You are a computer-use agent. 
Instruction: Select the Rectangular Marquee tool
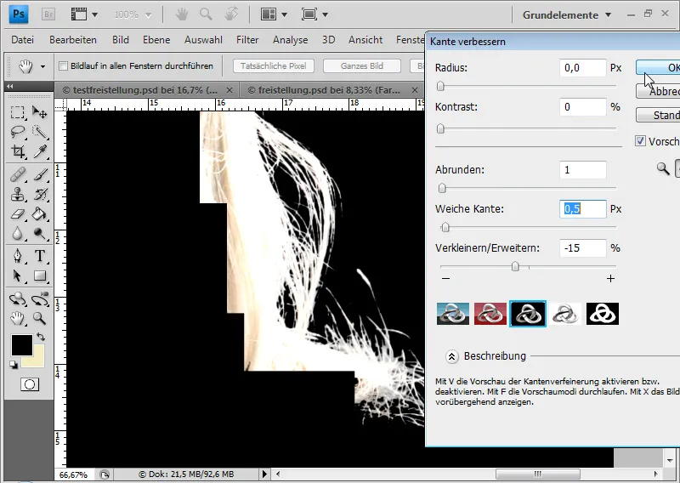coord(17,113)
